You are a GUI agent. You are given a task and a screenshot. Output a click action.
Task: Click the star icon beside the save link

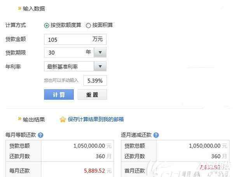pos(63,120)
